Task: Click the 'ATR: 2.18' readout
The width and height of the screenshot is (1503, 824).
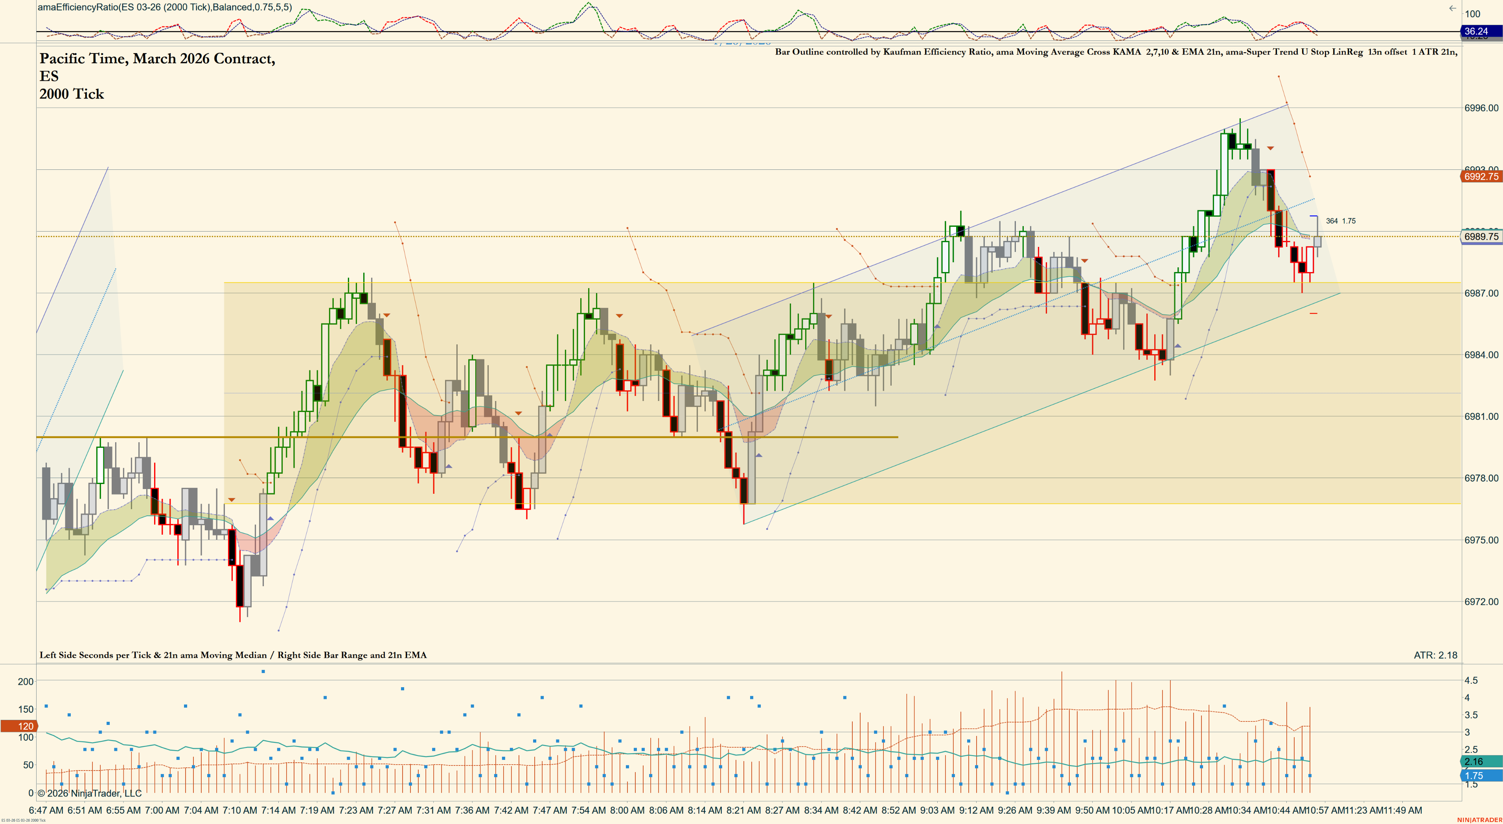Action: point(1435,655)
